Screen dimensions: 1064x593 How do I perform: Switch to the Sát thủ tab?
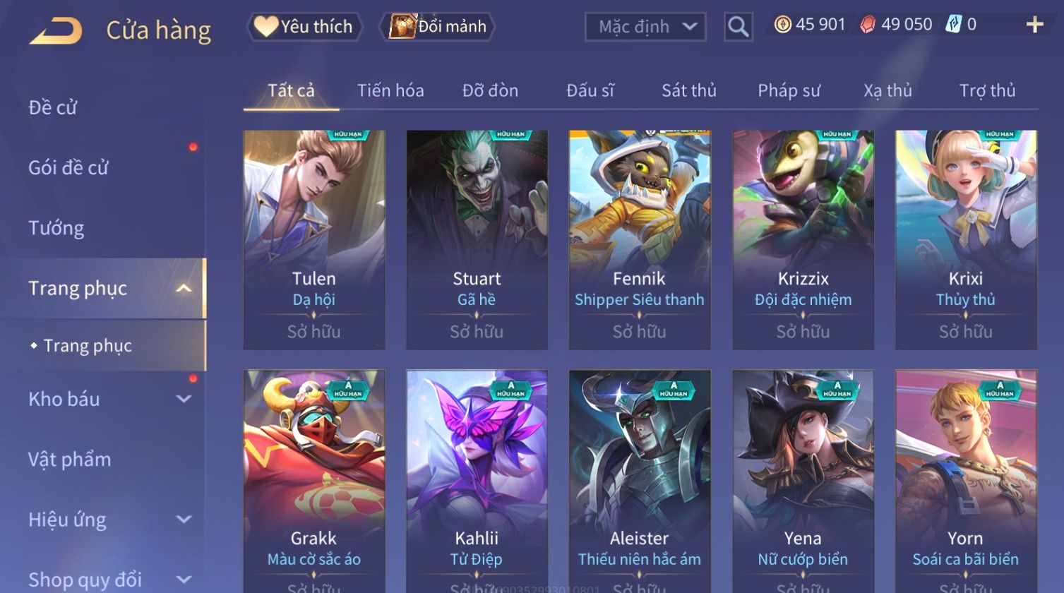(x=688, y=90)
